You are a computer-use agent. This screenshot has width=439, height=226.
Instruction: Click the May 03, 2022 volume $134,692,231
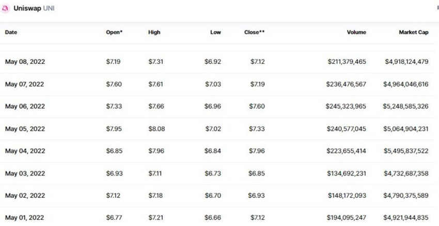coord(347,173)
